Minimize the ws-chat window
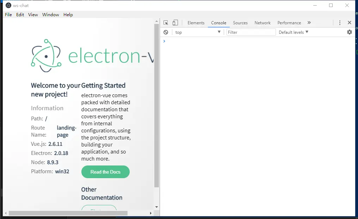The height and width of the screenshot is (219, 358). click(x=315, y=5)
